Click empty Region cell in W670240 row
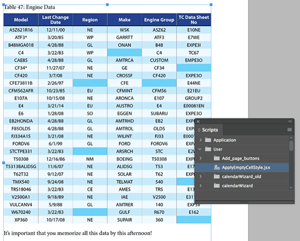 pyautogui.click(x=90, y=212)
